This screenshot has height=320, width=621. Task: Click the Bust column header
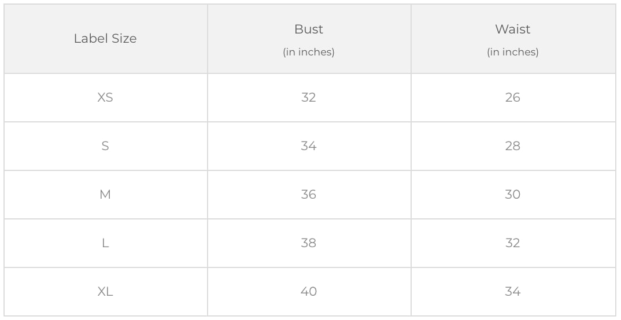click(x=309, y=29)
